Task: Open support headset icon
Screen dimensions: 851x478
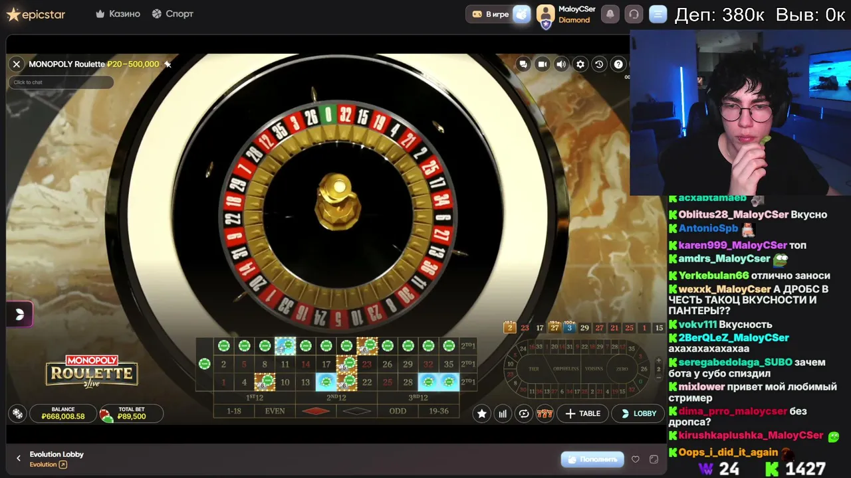Action: click(634, 14)
